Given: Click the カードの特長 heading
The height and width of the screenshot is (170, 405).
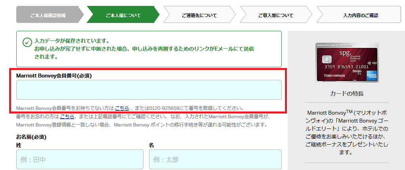Looking at the screenshot, I should 347,94.
